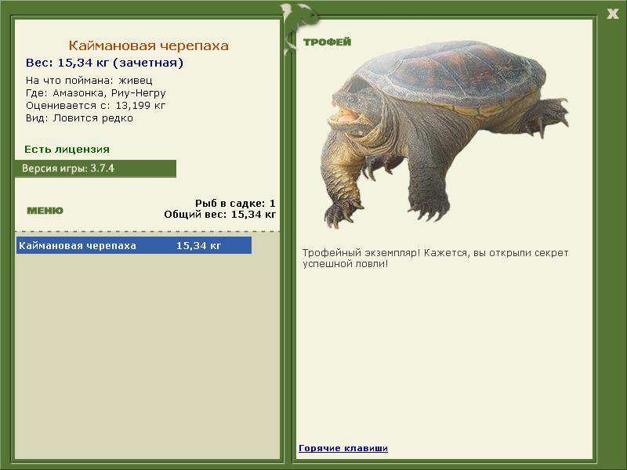The height and width of the screenshot is (470, 627).
Task: Select the Каймановая черепаха row in list
Action: 134,245
